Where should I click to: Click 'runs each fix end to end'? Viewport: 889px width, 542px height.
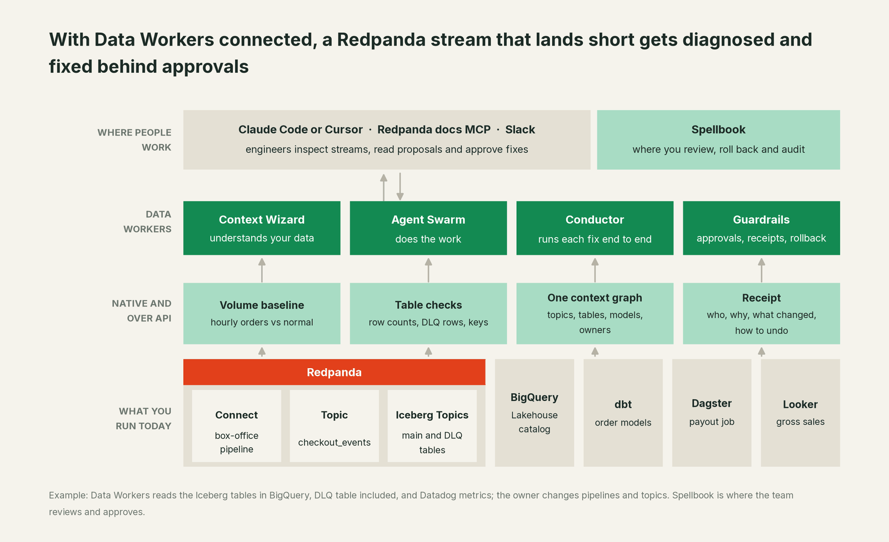595,239
